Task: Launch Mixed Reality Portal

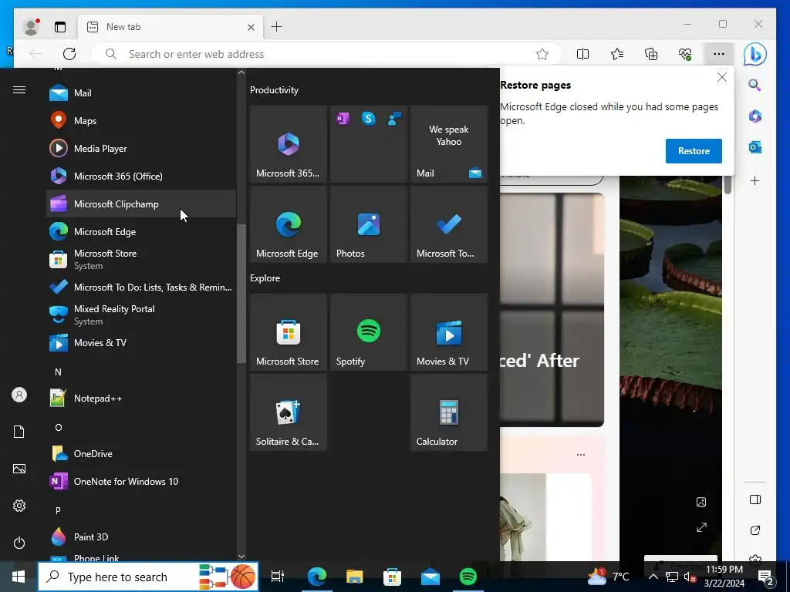Action: (140, 314)
